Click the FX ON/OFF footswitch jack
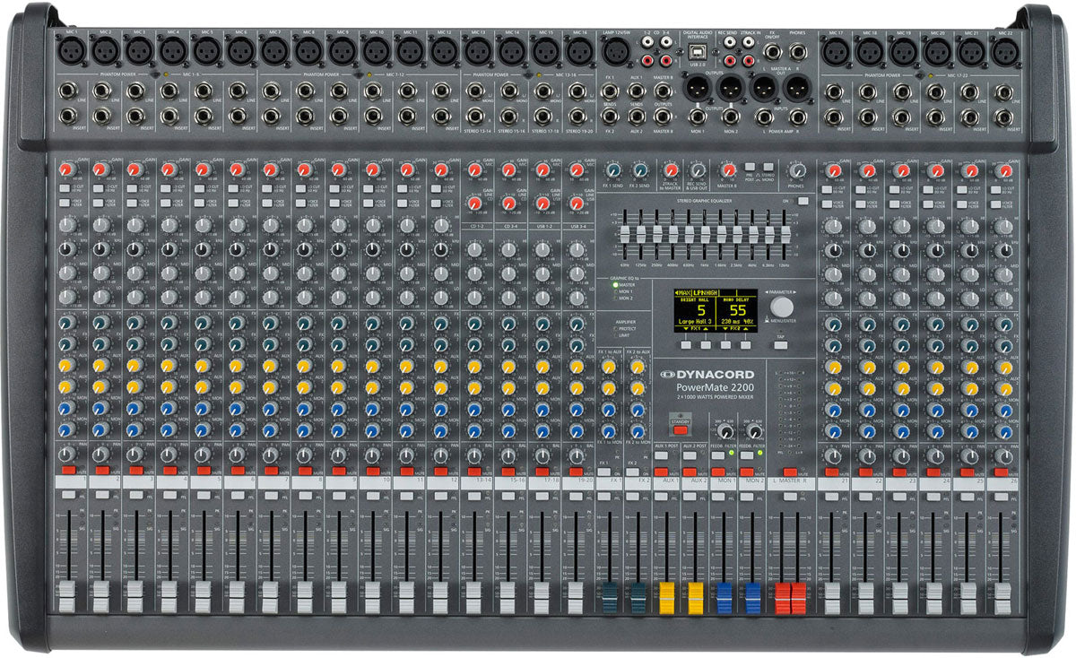1076x658 pixels. tap(772, 52)
